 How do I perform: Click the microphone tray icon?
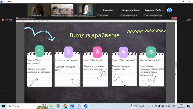pos(159,106)
